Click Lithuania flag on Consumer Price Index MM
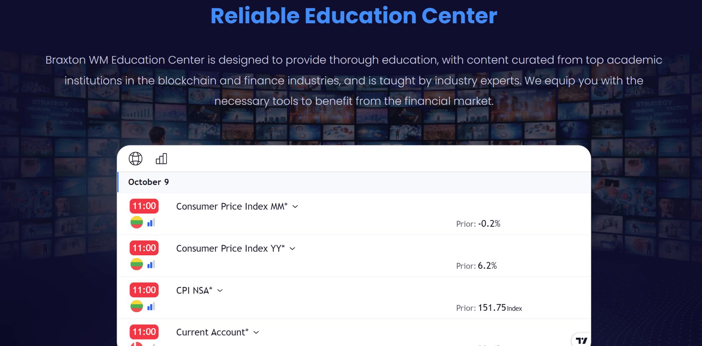The width and height of the screenshot is (702, 346). [x=136, y=222]
